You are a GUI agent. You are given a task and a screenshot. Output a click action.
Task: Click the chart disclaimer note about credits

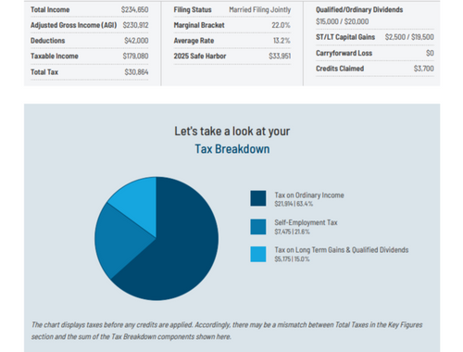pyautogui.click(x=227, y=331)
